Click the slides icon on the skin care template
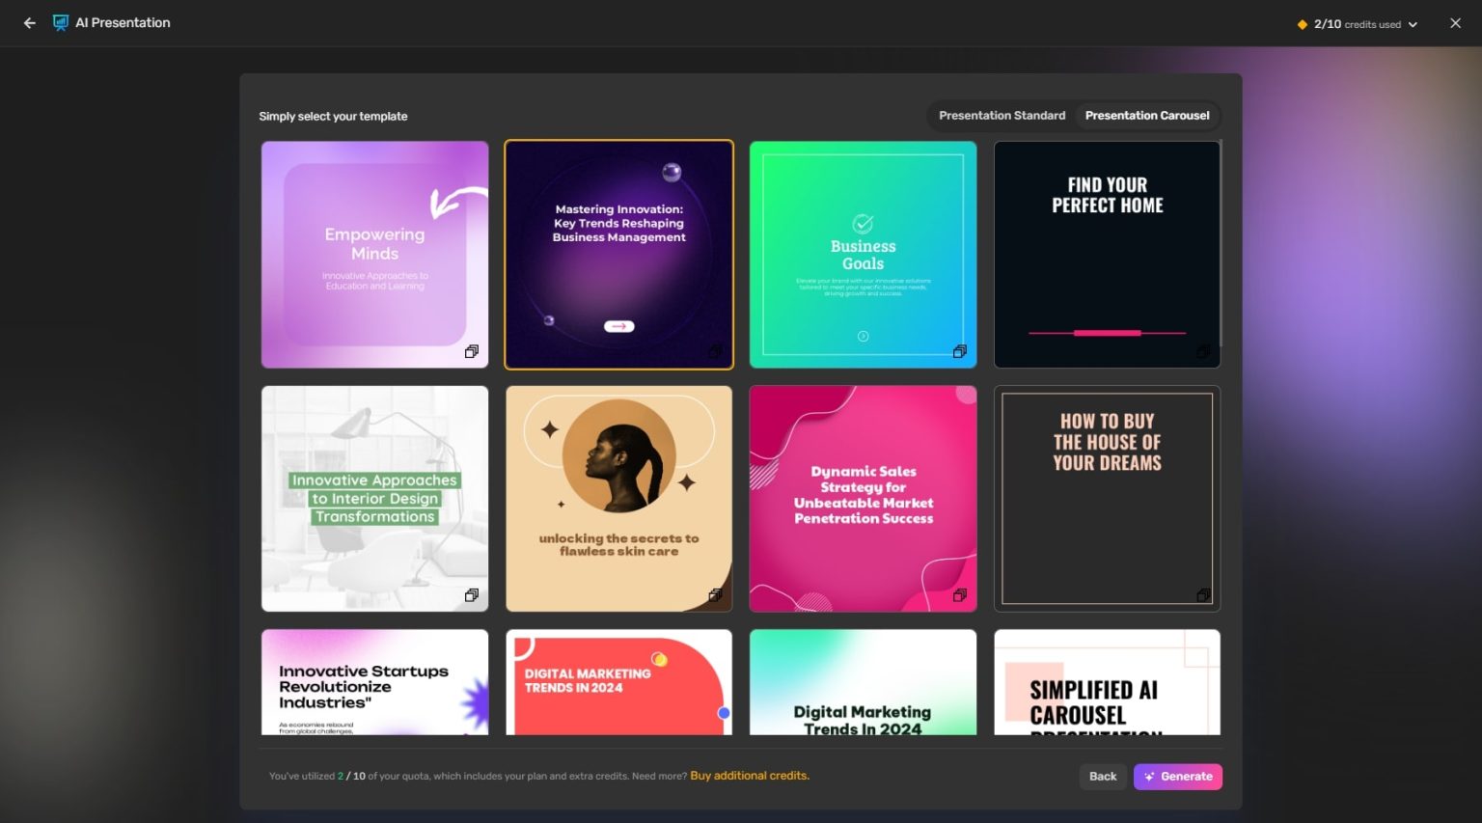 (x=716, y=595)
